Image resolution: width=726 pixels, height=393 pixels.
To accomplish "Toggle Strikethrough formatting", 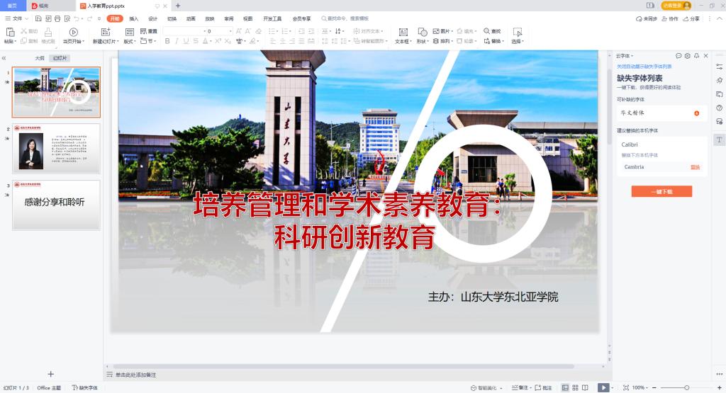I will click(x=196, y=41).
